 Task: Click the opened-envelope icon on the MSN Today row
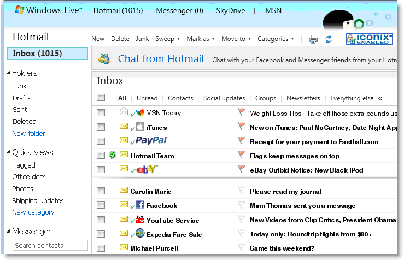tap(124, 111)
